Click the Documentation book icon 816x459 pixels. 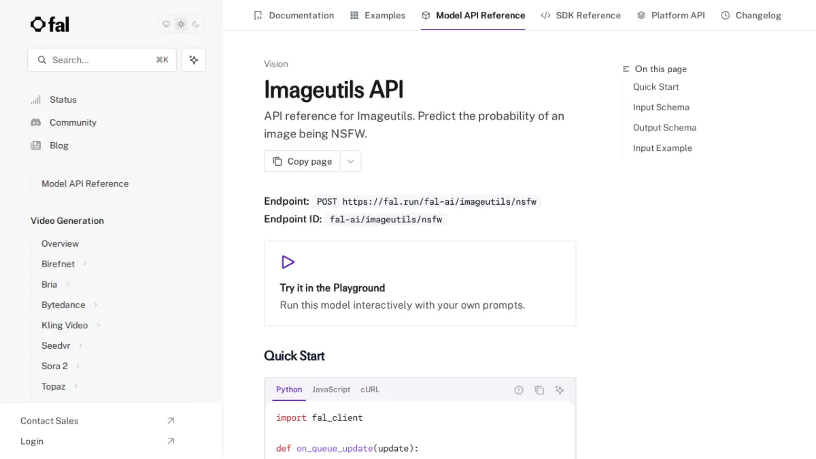point(258,15)
